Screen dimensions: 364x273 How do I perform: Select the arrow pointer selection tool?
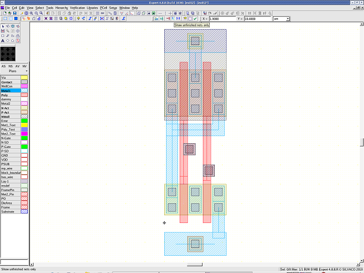pos(3,26)
